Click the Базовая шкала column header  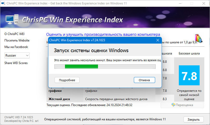[x=189, y=53]
